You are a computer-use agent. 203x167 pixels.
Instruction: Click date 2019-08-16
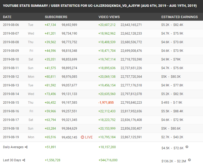(11, 111)
